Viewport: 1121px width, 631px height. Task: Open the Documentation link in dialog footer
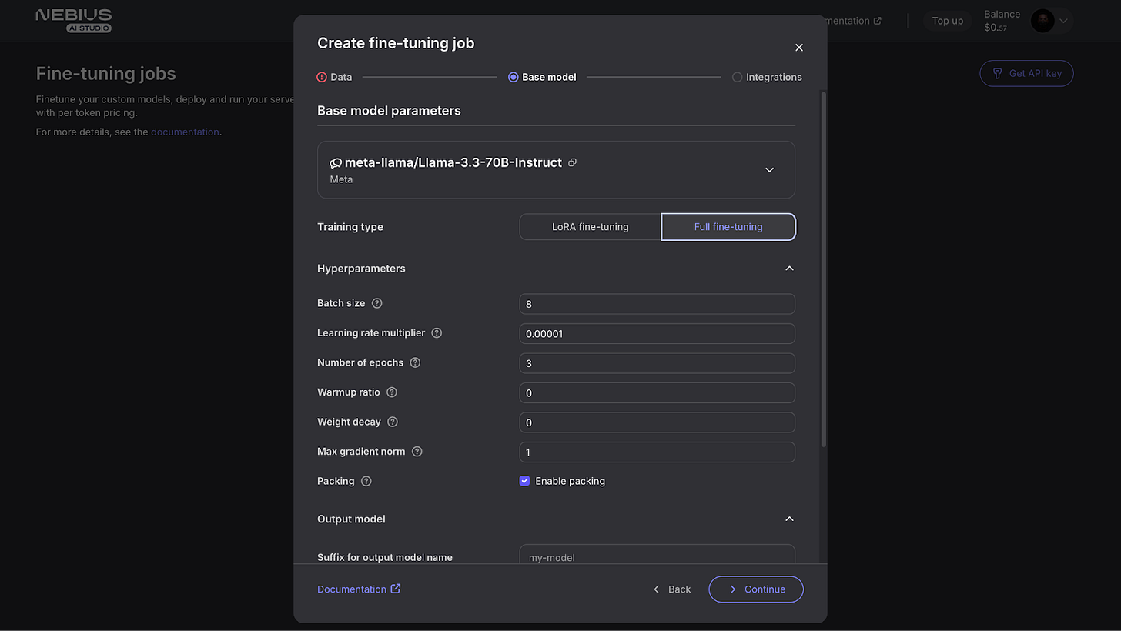359,589
